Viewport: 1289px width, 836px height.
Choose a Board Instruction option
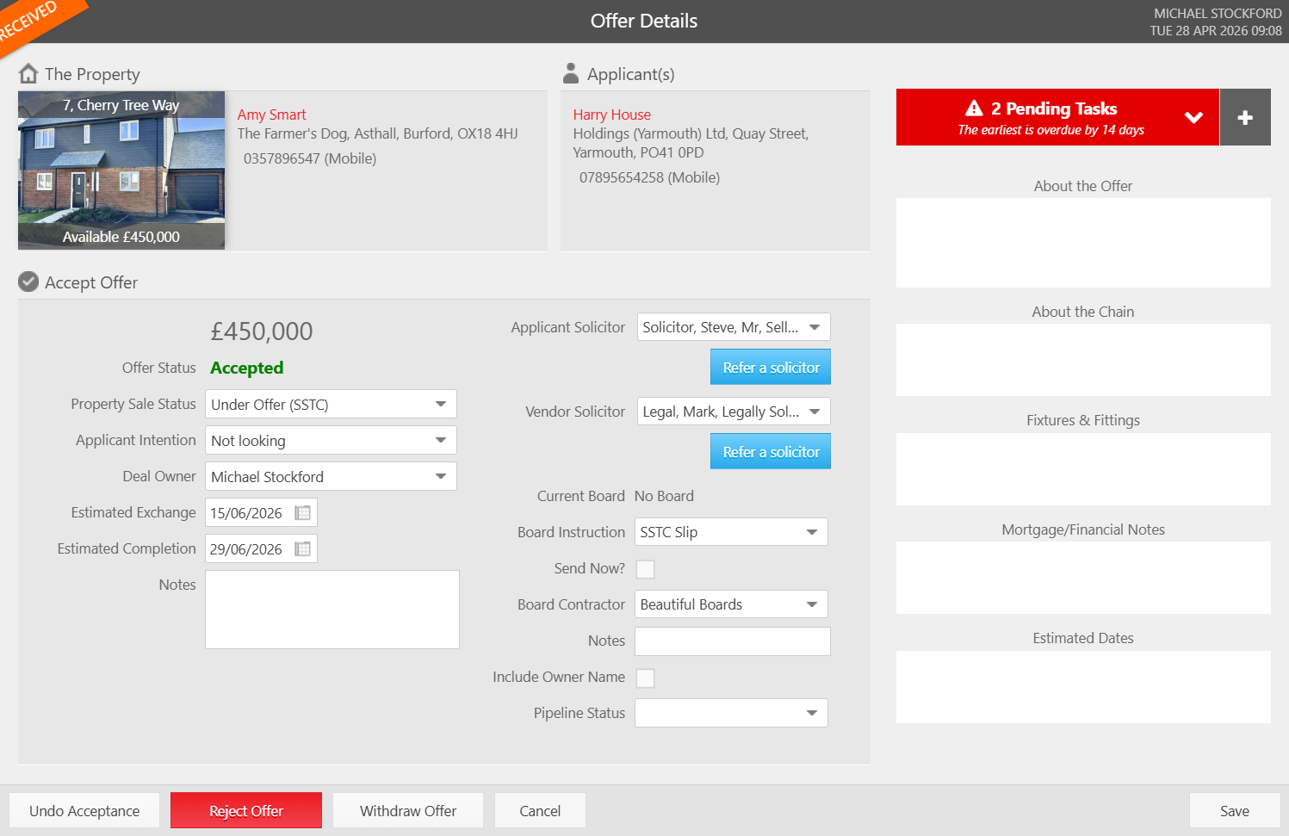[731, 532]
